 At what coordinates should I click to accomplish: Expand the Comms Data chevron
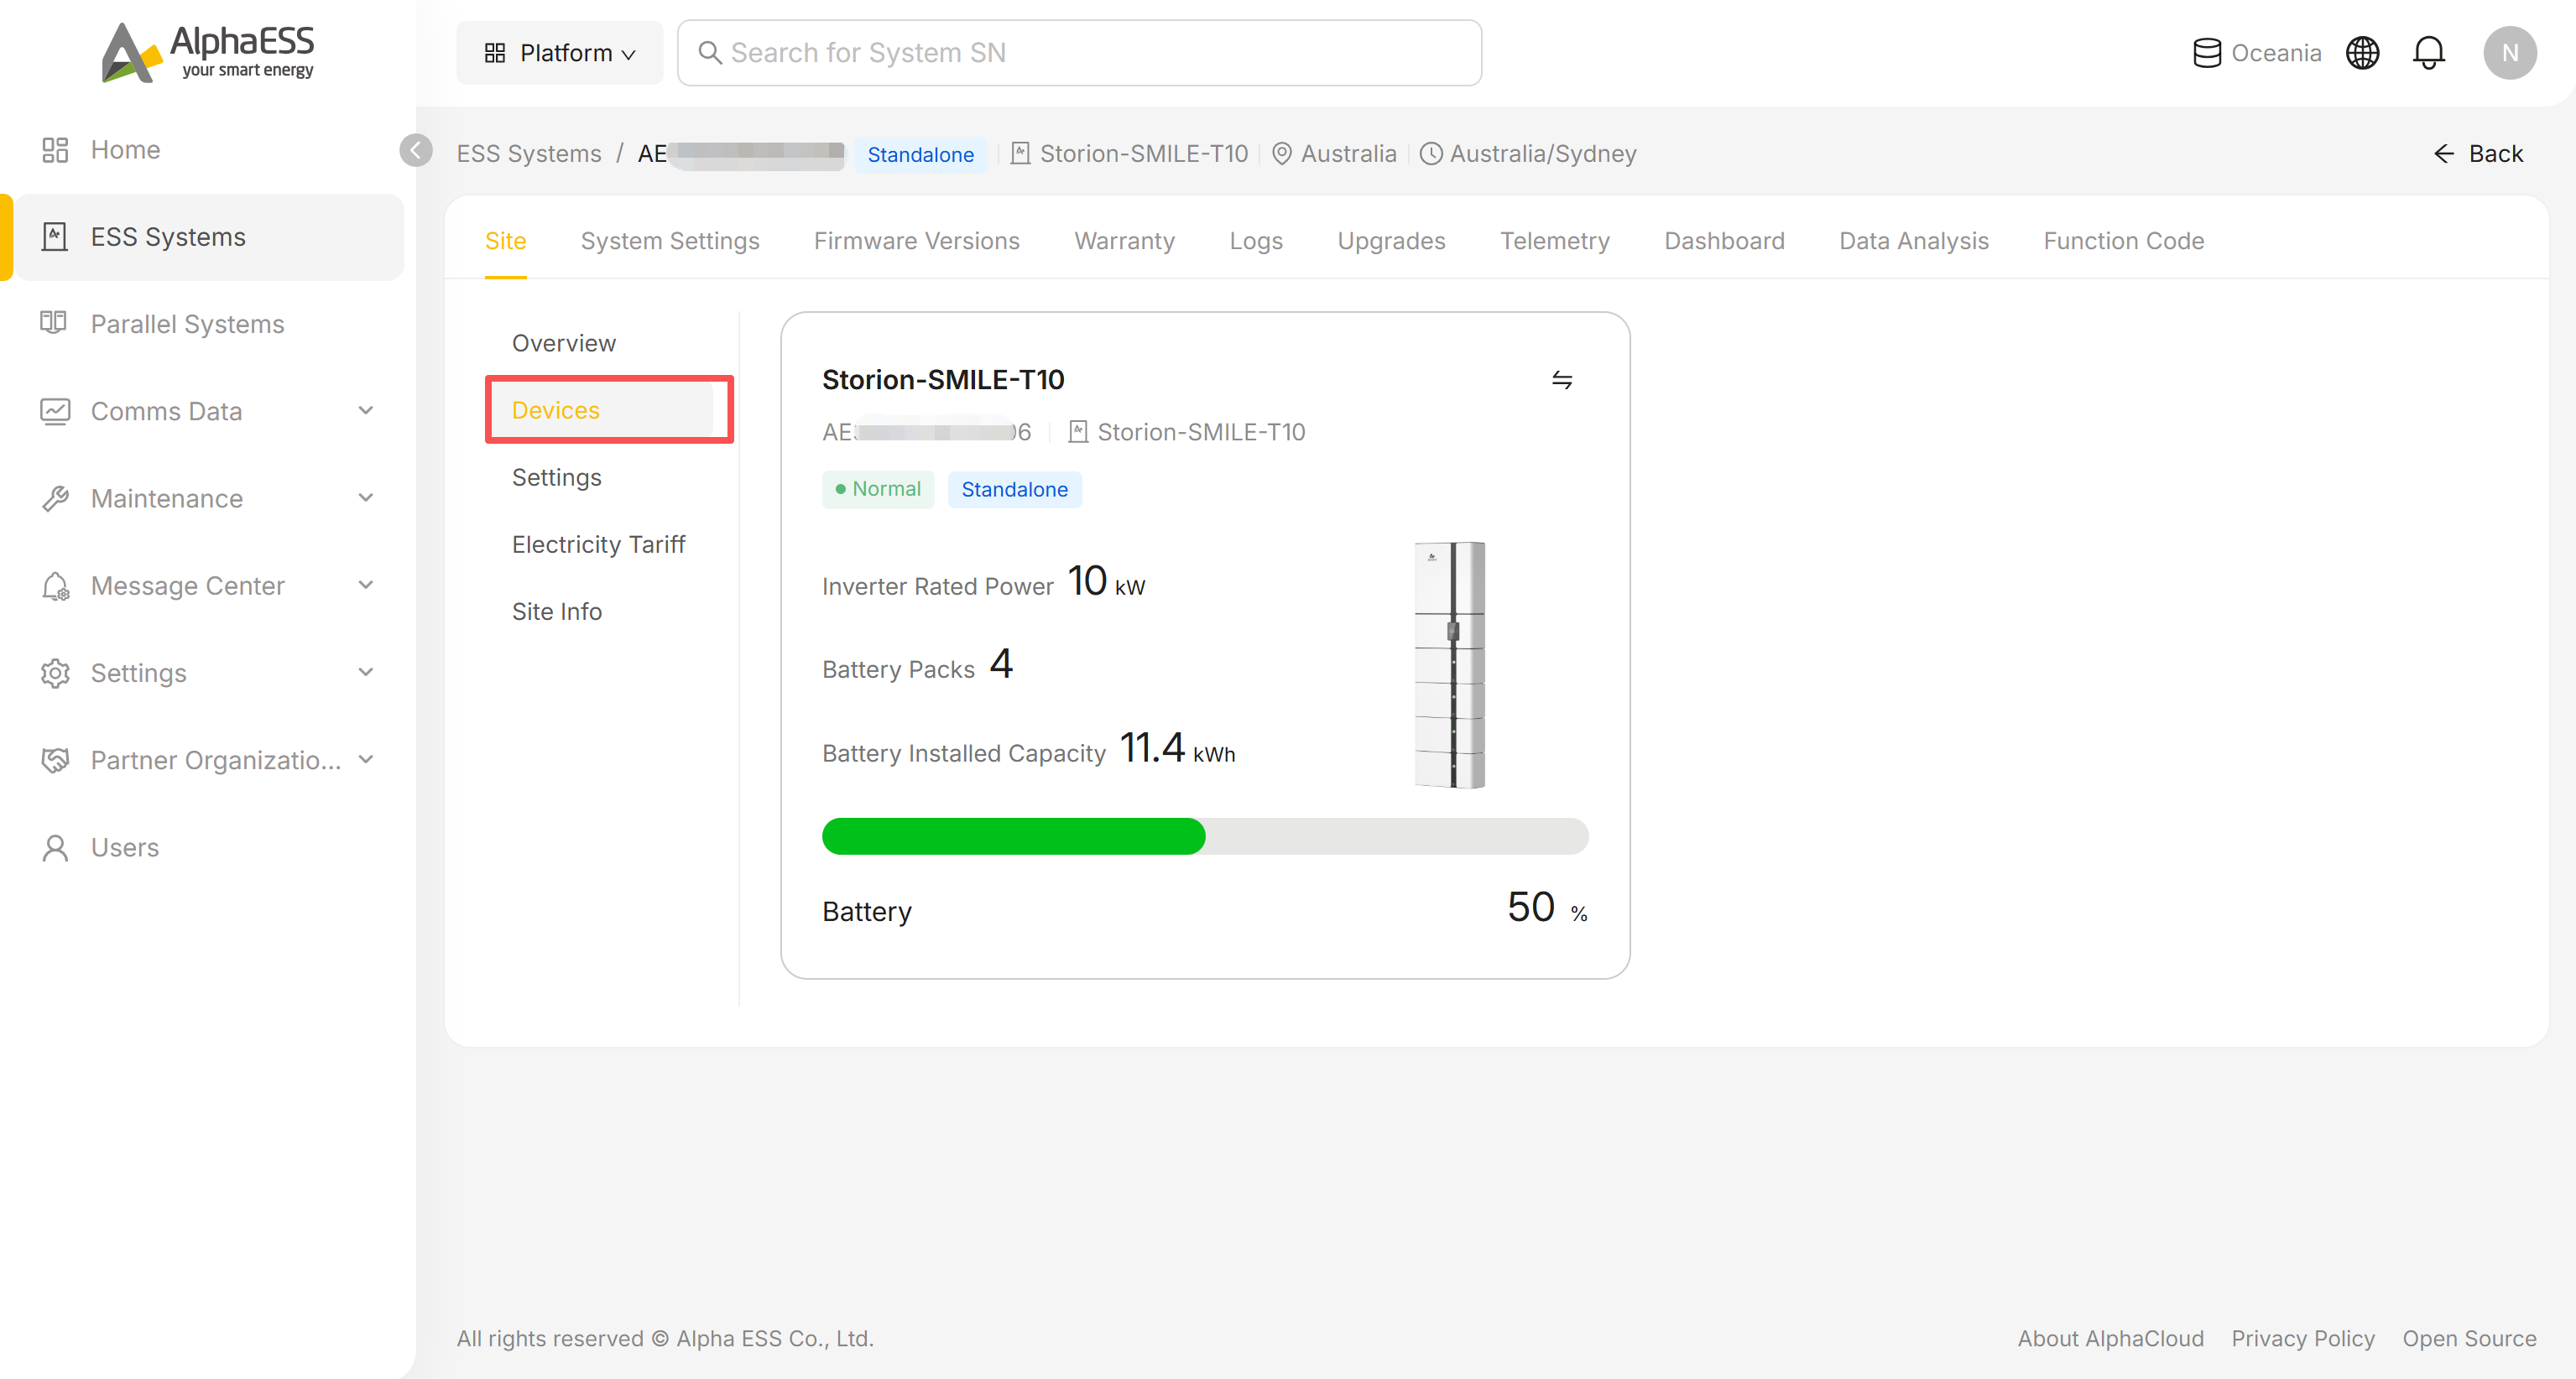coord(366,411)
